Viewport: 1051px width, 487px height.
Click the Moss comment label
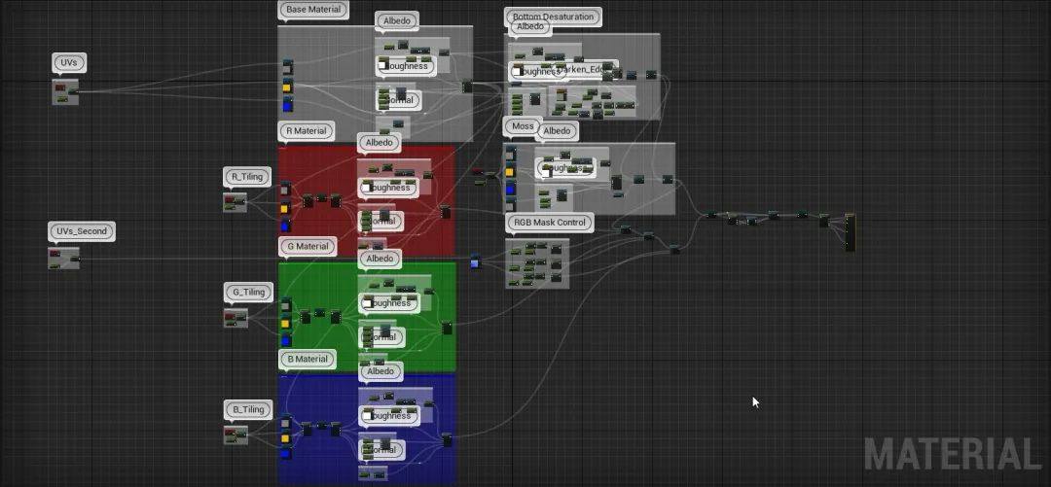522,127
